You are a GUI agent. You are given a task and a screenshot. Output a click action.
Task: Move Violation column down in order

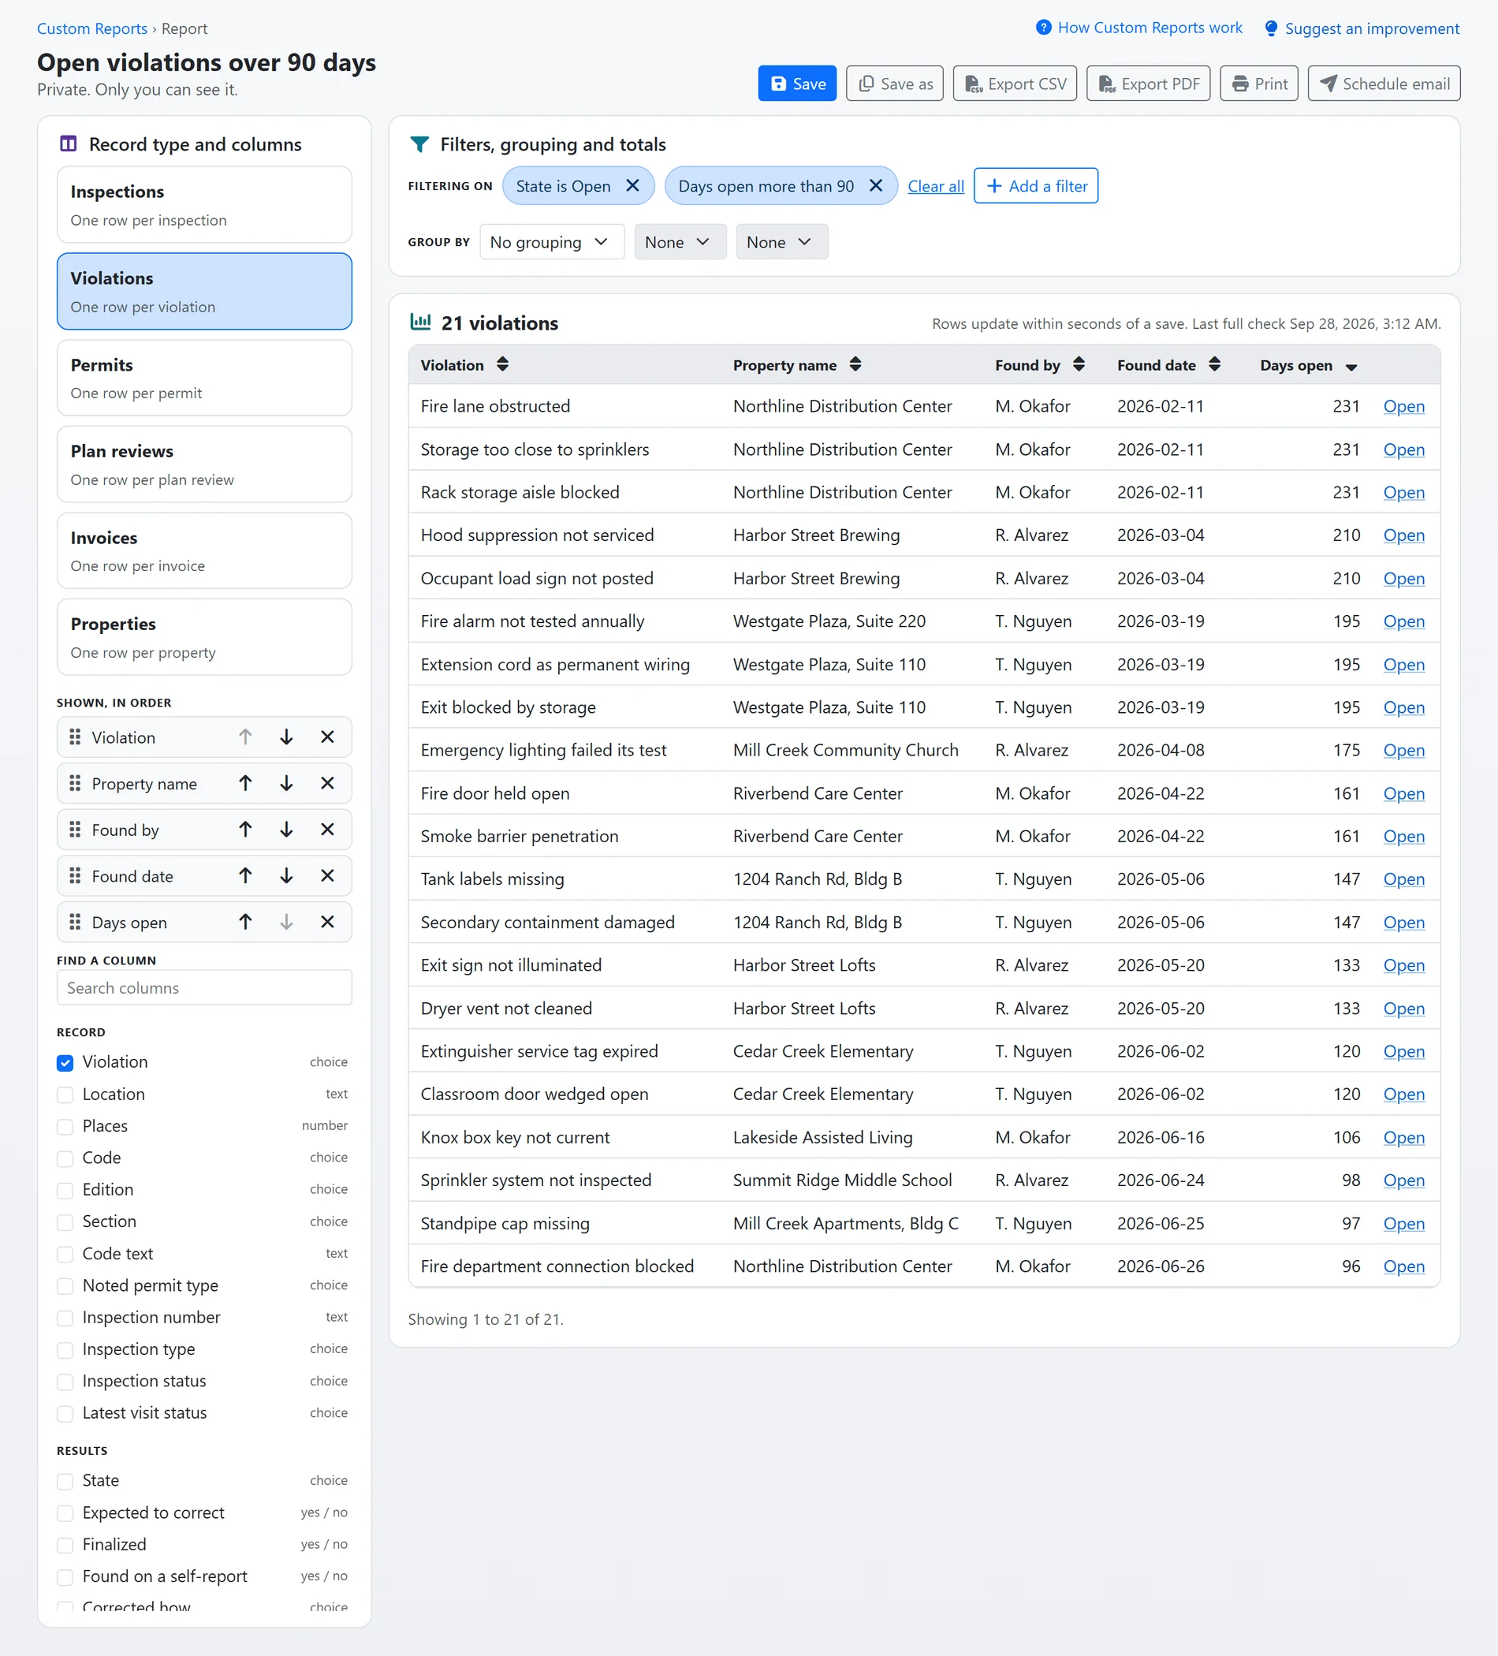coord(285,737)
